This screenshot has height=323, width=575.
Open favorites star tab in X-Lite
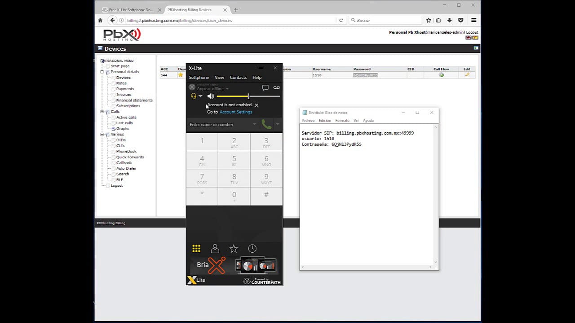[x=234, y=249]
